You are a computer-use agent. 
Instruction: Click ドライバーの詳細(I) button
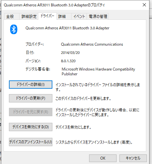[x=31, y=85]
